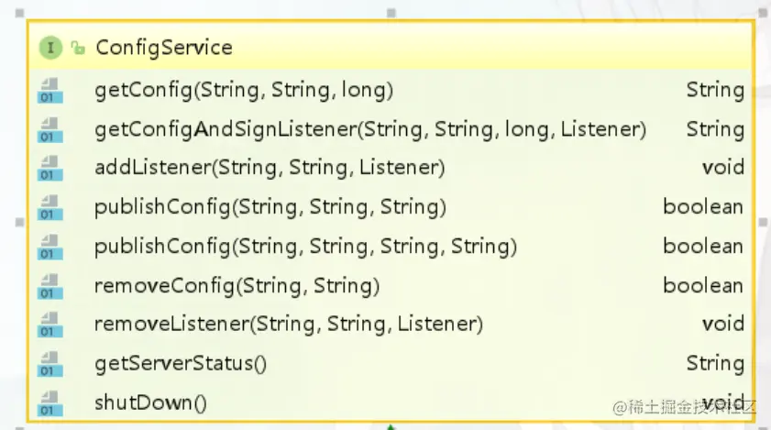Select addListener(String, String, Listener) method
This screenshot has width=771, height=430.
point(270,168)
